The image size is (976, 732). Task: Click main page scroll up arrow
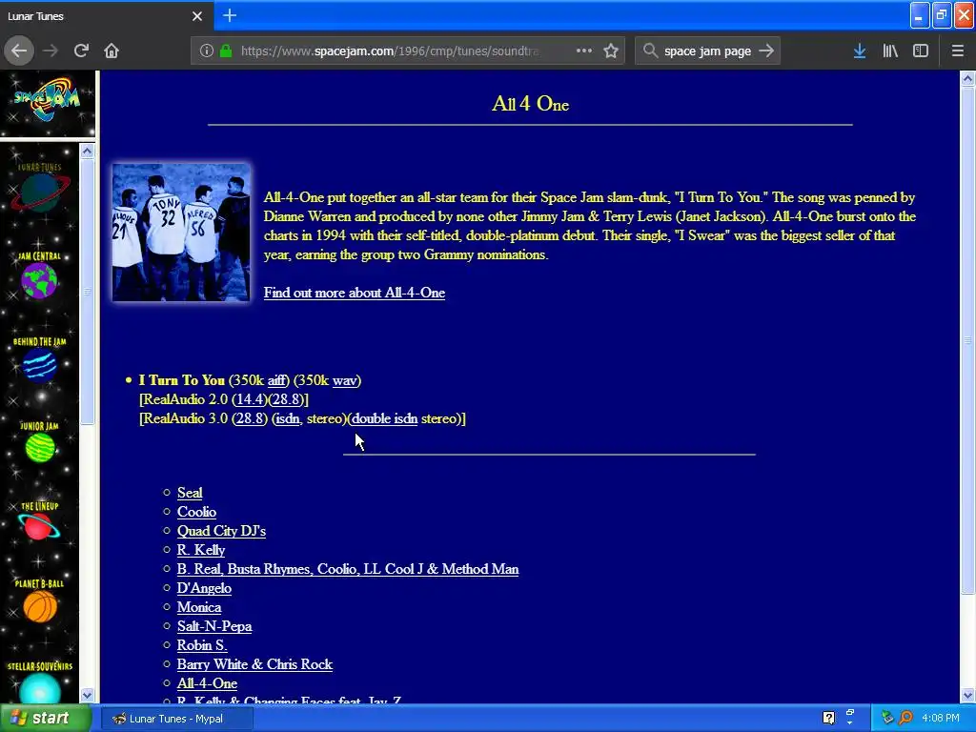(968, 78)
